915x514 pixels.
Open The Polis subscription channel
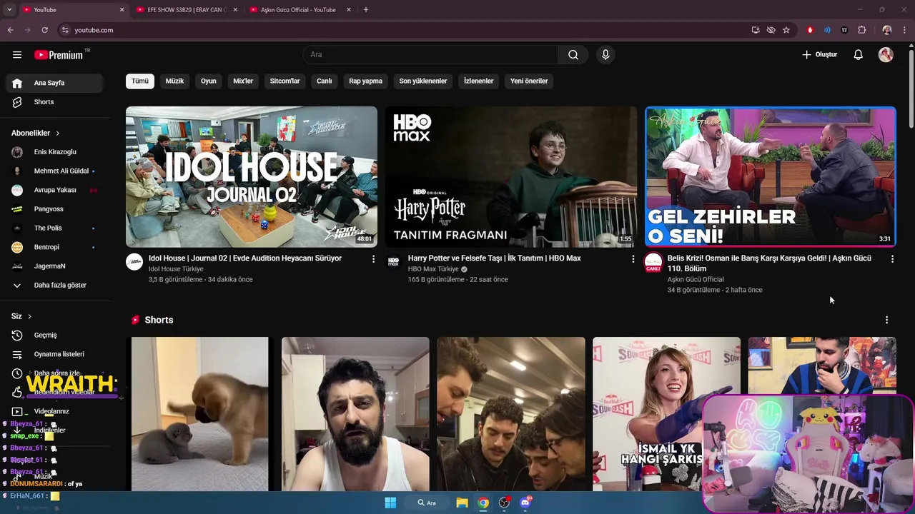(x=55, y=228)
